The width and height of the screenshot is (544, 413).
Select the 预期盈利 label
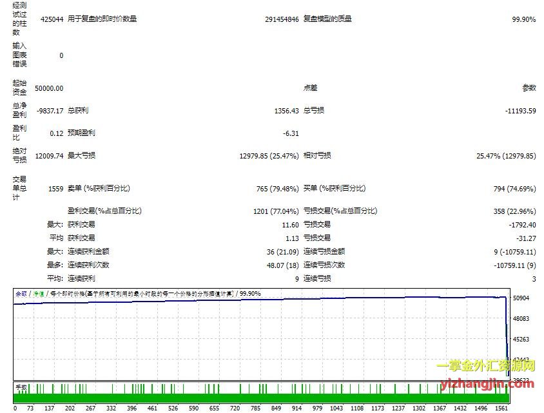[81, 133]
